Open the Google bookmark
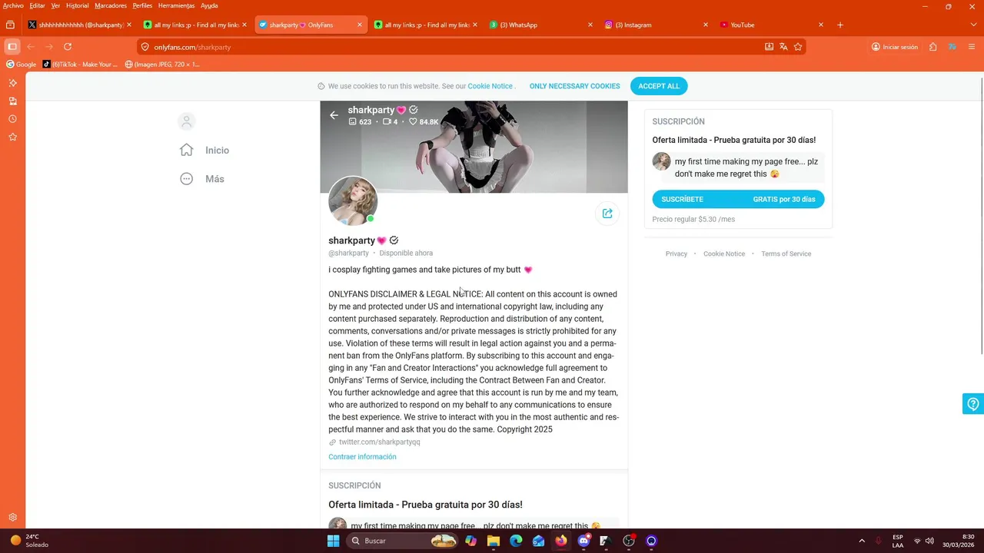This screenshot has width=984, height=553. tap(21, 65)
